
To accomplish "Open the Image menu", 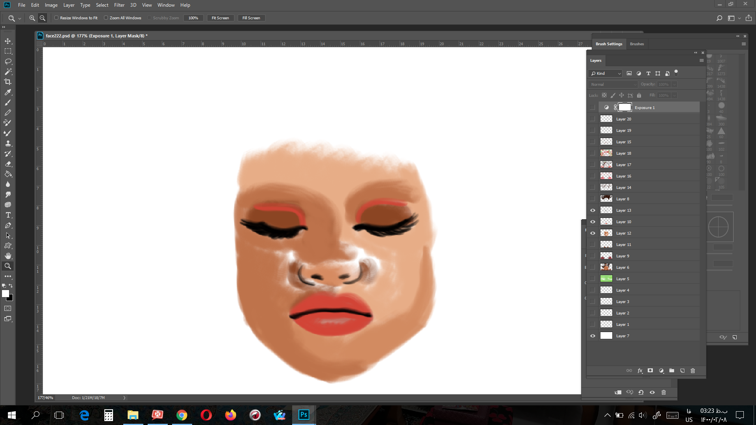I will tap(51, 5).
